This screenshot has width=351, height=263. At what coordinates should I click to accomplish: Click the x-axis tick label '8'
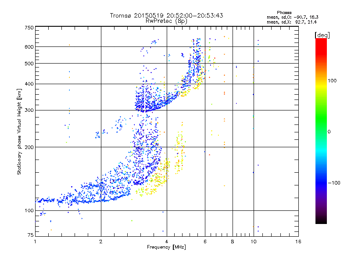[x=233, y=242]
